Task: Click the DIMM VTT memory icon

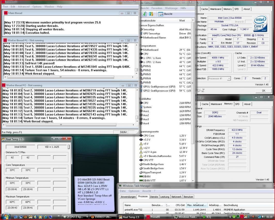Action: pos(141,180)
